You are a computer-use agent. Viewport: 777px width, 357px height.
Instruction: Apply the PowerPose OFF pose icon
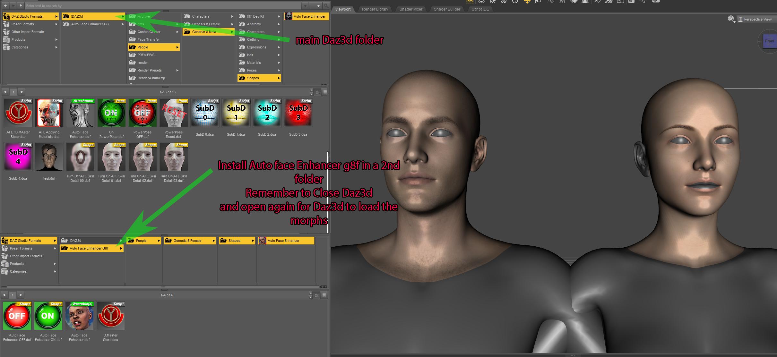click(x=142, y=113)
